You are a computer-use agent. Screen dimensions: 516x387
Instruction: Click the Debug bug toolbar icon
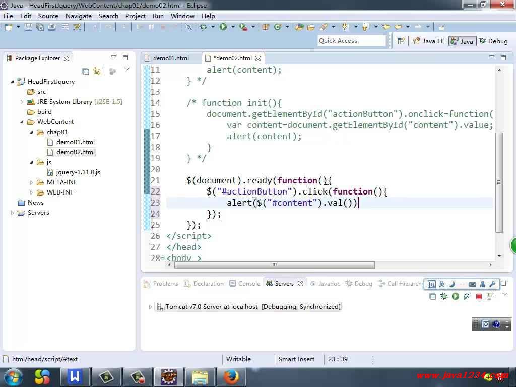point(203,27)
